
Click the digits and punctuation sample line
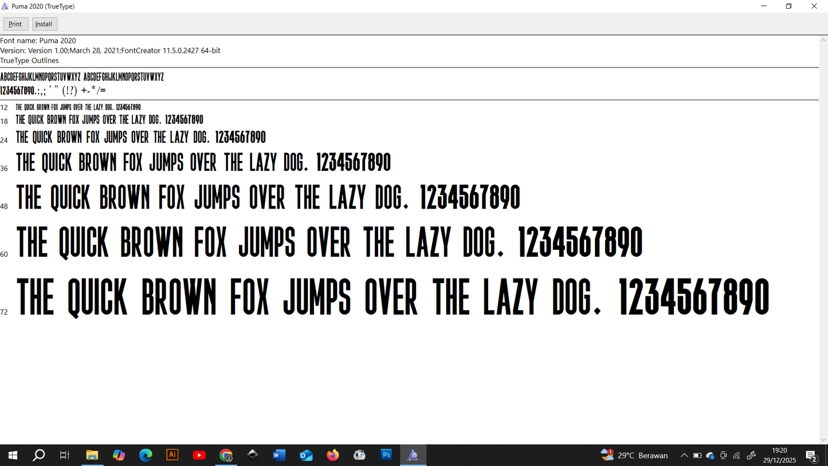[x=53, y=91]
